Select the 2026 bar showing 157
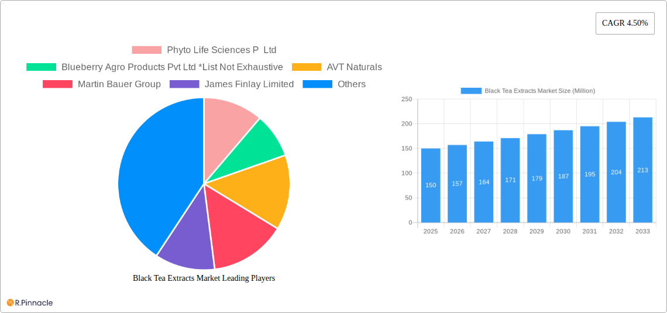Screen dimensions: 667x313 [x=458, y=184]
